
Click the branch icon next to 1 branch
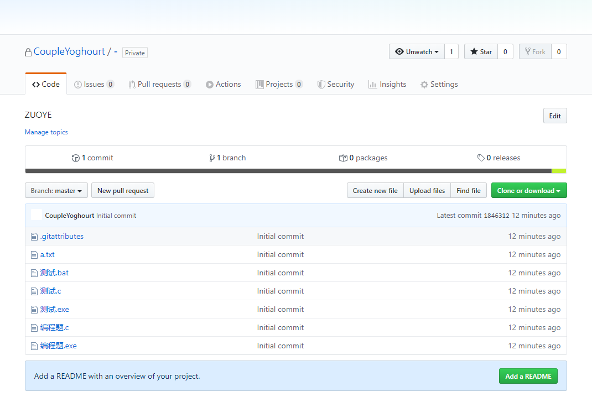(x=212, y=158)
